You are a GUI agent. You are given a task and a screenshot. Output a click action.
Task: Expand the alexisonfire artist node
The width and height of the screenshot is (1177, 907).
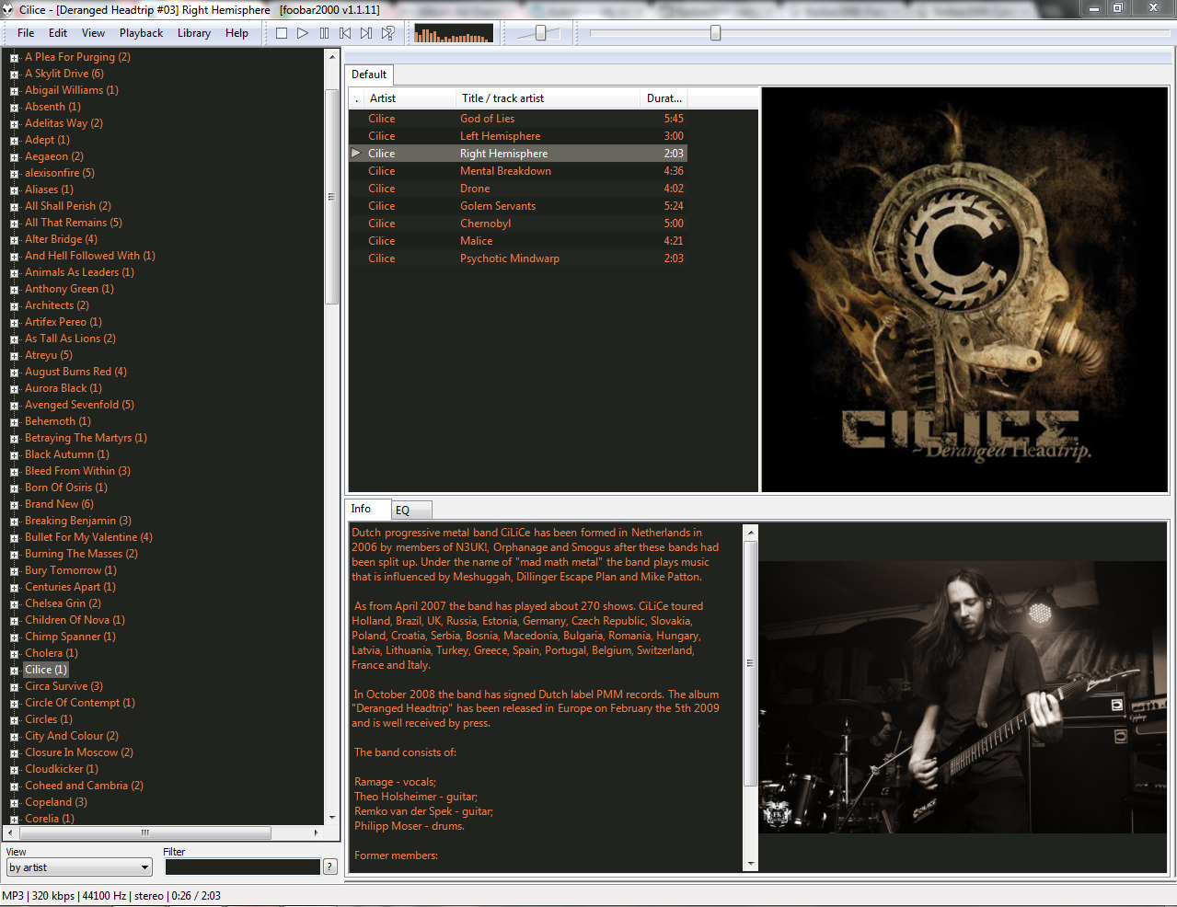(14, 174)
